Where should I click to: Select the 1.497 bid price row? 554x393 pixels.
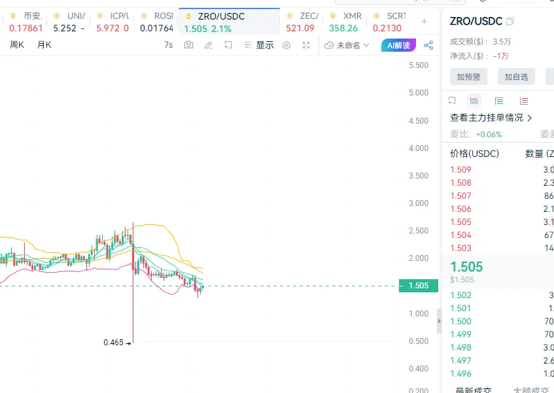(x=498, y=360)
